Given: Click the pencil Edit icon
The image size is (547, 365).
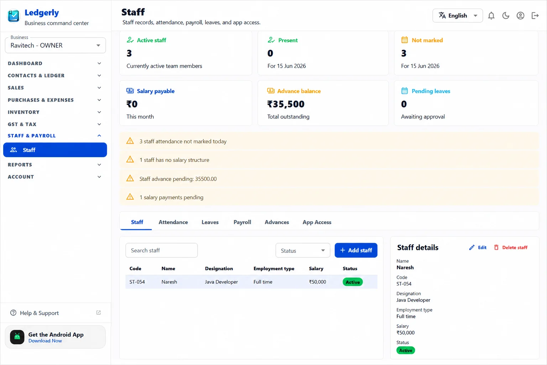Looking at the screenshot, I should [x=472, y=247].
